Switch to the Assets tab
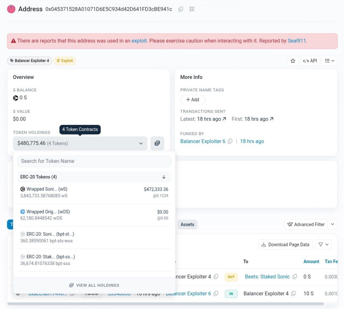Viewport: 344px width, 309px height. (x=187, y=225)
